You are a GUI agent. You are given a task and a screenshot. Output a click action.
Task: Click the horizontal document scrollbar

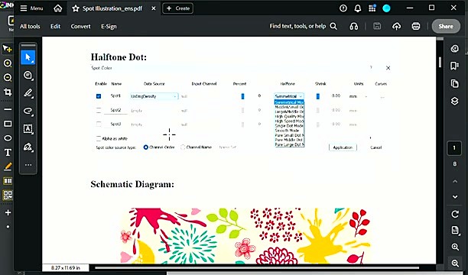click(x=257, y=267)
